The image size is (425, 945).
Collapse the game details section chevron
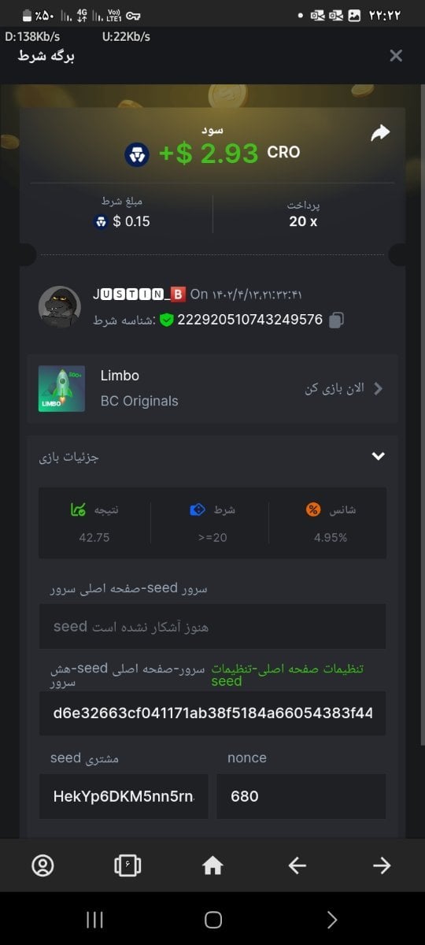click(x=378, y=456)
